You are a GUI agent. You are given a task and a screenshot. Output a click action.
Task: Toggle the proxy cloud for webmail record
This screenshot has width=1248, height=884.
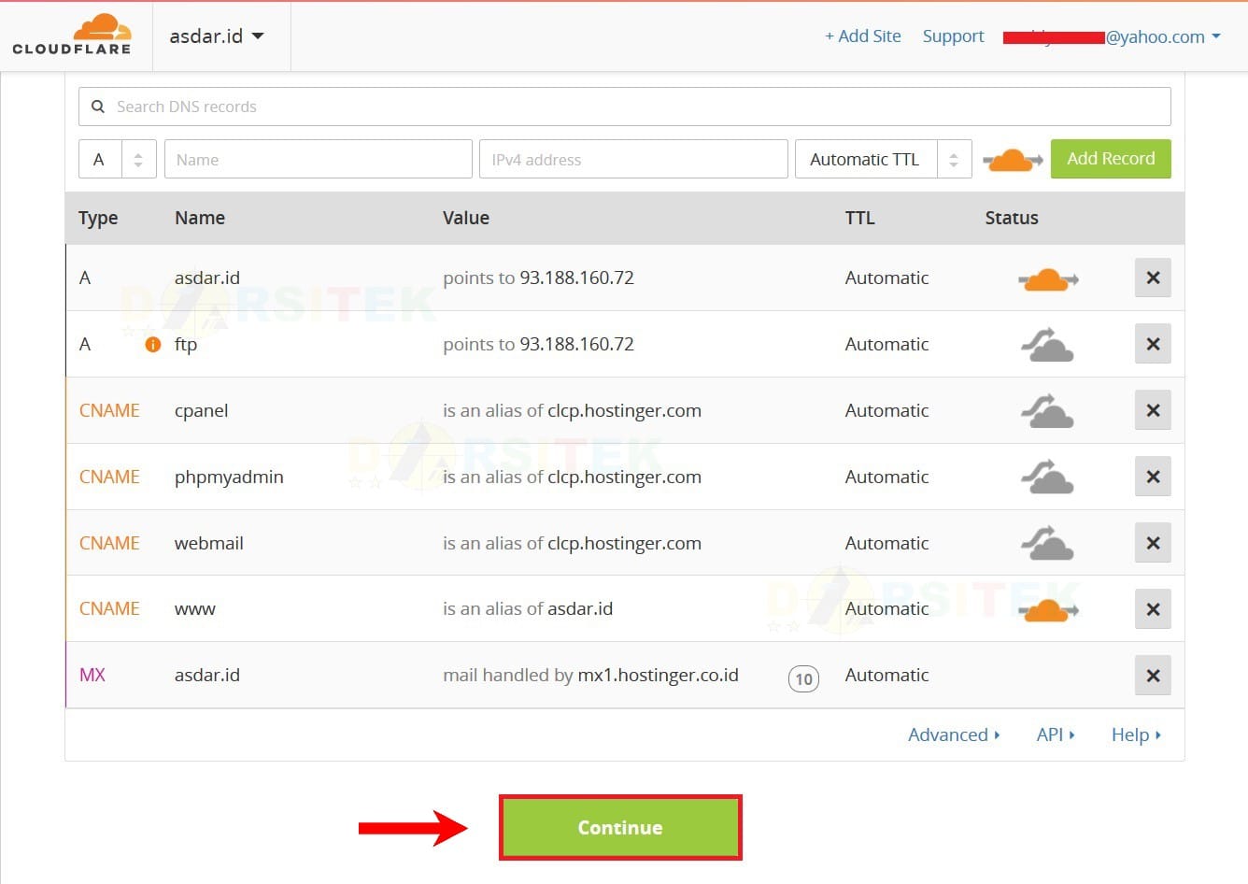coord(1047,544)
